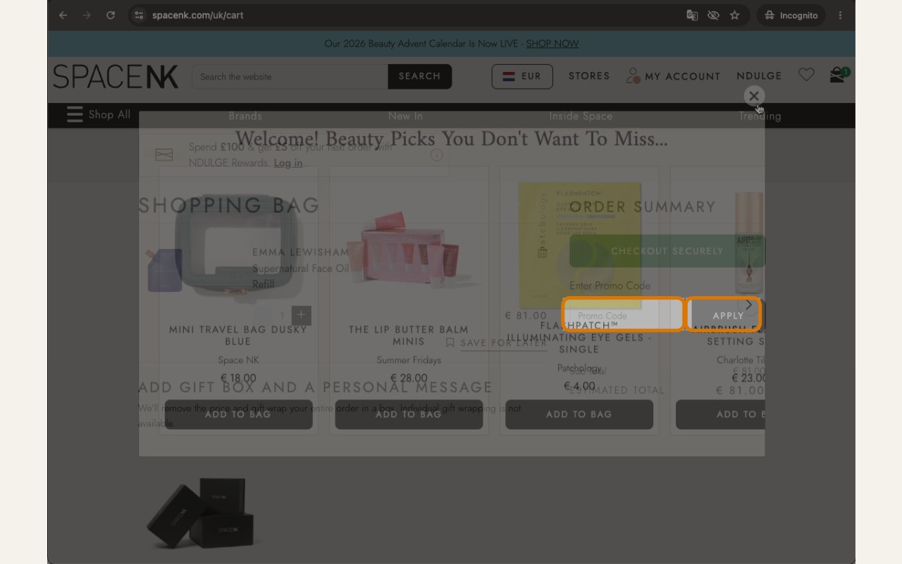Click the '€ 18.00' price
Image resolution: width=902 pixels, height=564 pixels.
[238, 379]
